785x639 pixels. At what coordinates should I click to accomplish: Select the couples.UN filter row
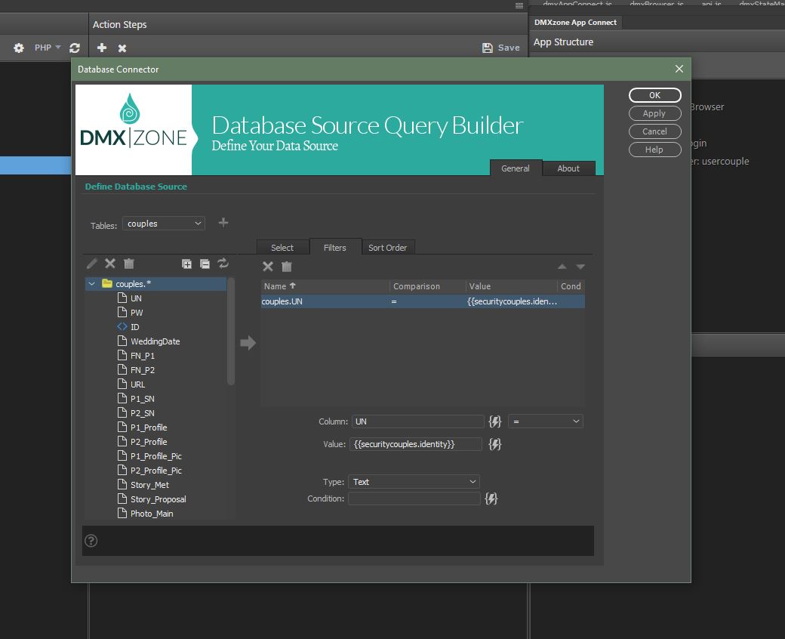click(x=423, y=301)
